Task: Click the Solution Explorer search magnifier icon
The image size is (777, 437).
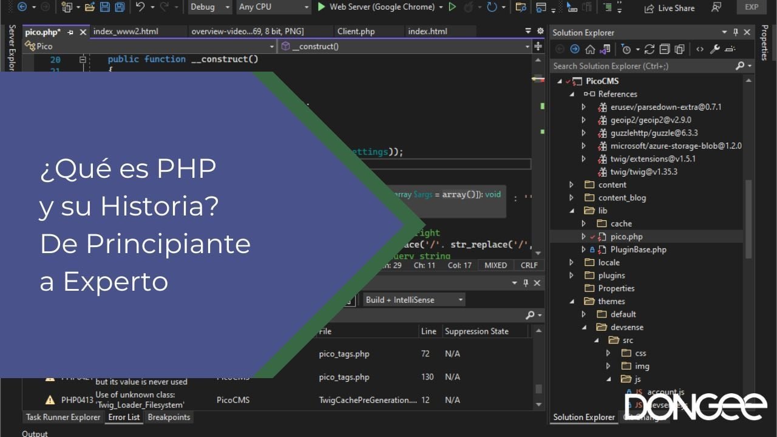Action: 740,66
